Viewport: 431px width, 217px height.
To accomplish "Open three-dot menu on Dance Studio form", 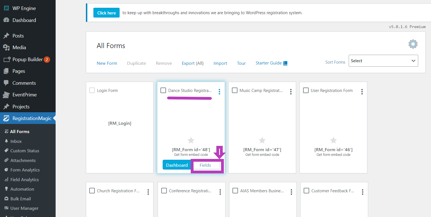I will pos(219,92).
